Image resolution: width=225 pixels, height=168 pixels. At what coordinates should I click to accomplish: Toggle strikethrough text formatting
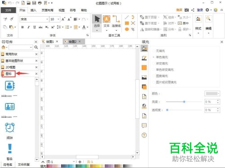40,27
